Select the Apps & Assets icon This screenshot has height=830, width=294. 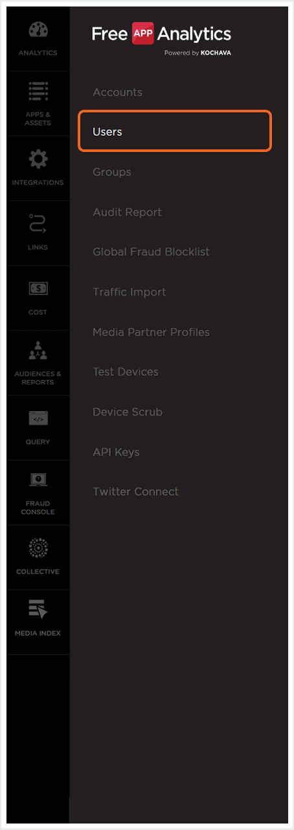[38, 92]
